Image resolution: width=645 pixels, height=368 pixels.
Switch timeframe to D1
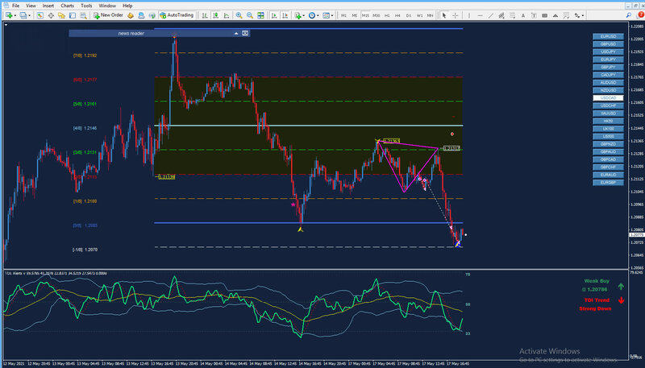coord(409,15)
